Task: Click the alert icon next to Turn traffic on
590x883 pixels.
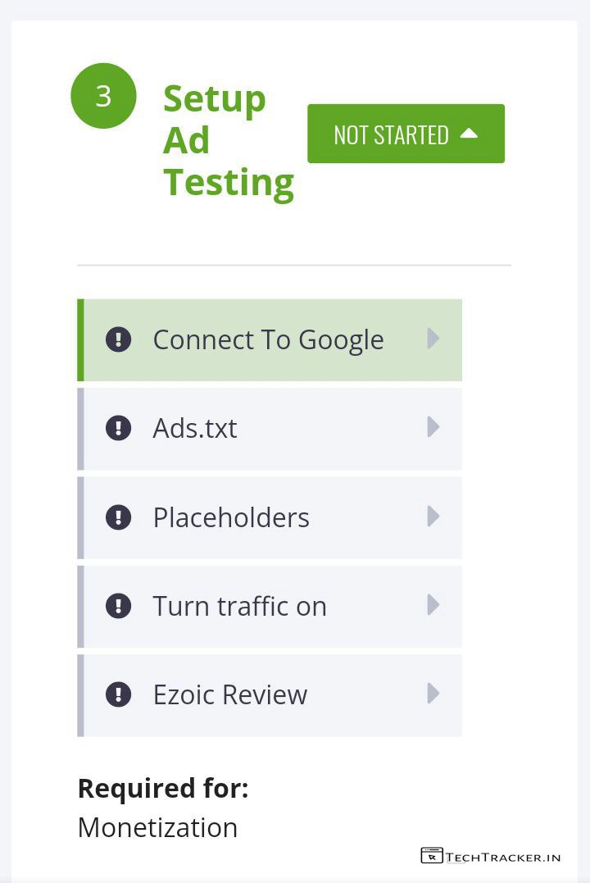Action: 119,606
